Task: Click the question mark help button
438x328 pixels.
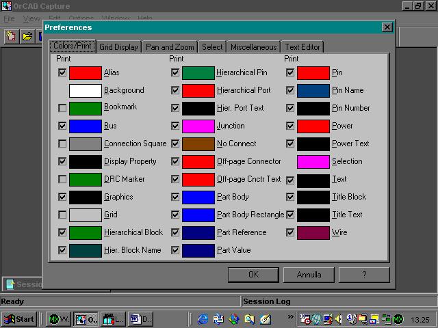Action: click(x=364, y=275)
